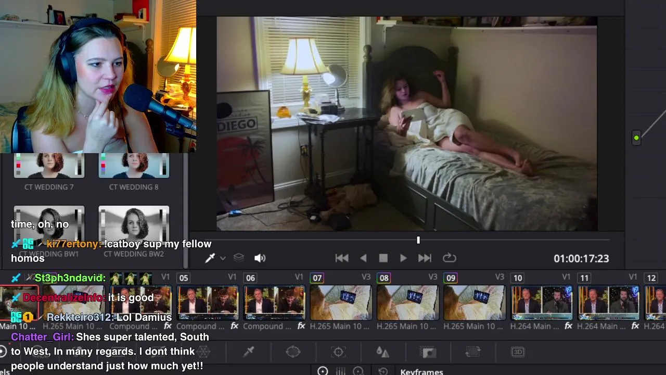
Task: Select the qualifier eyedropper tool in viewer
Action: [x=210, y=258]
